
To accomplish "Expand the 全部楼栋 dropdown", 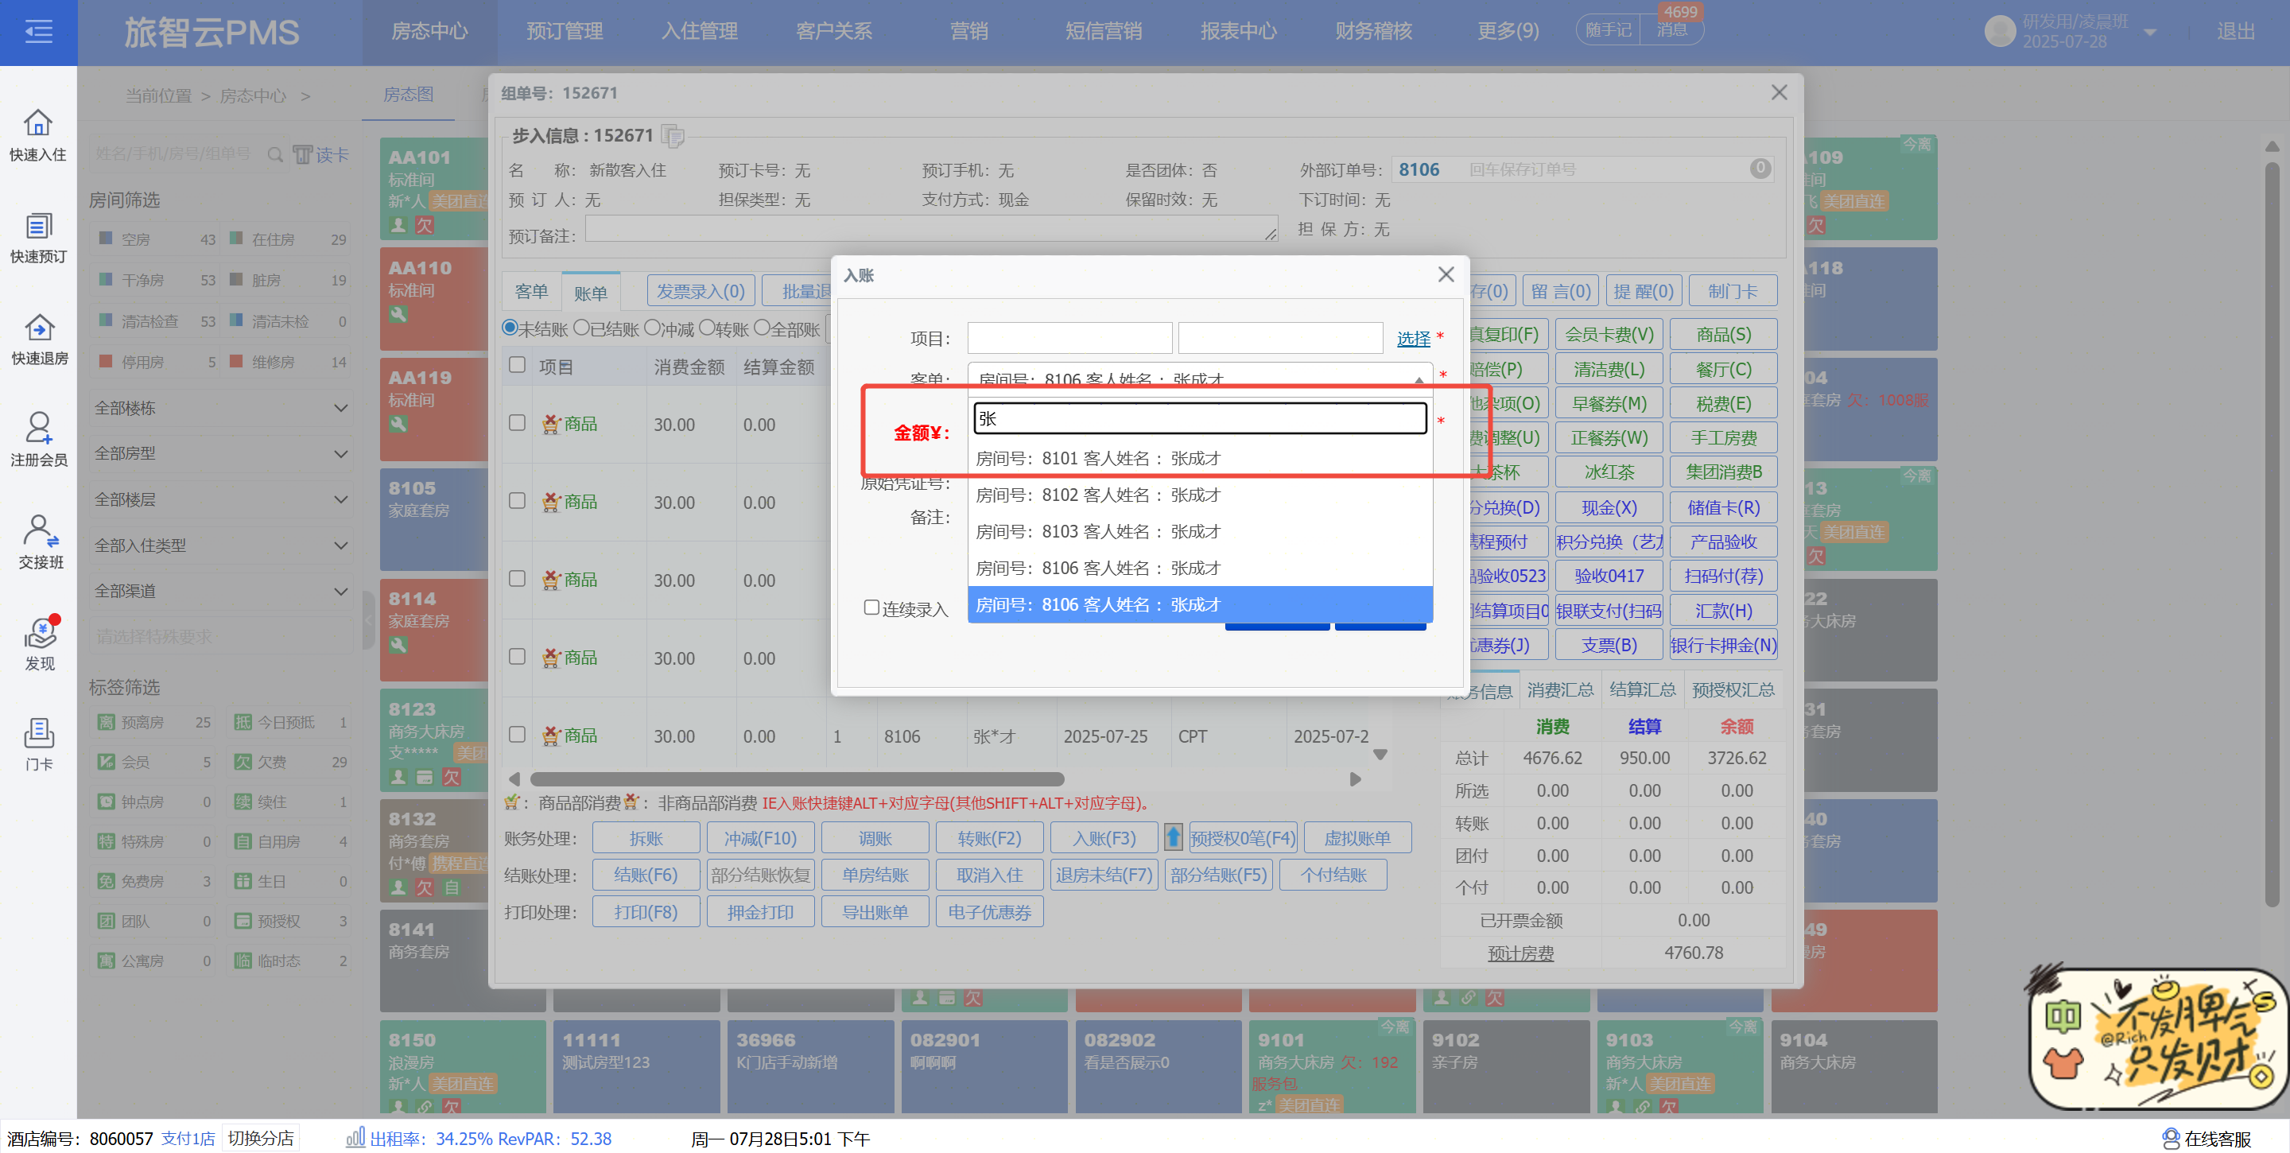I will 220,408.
